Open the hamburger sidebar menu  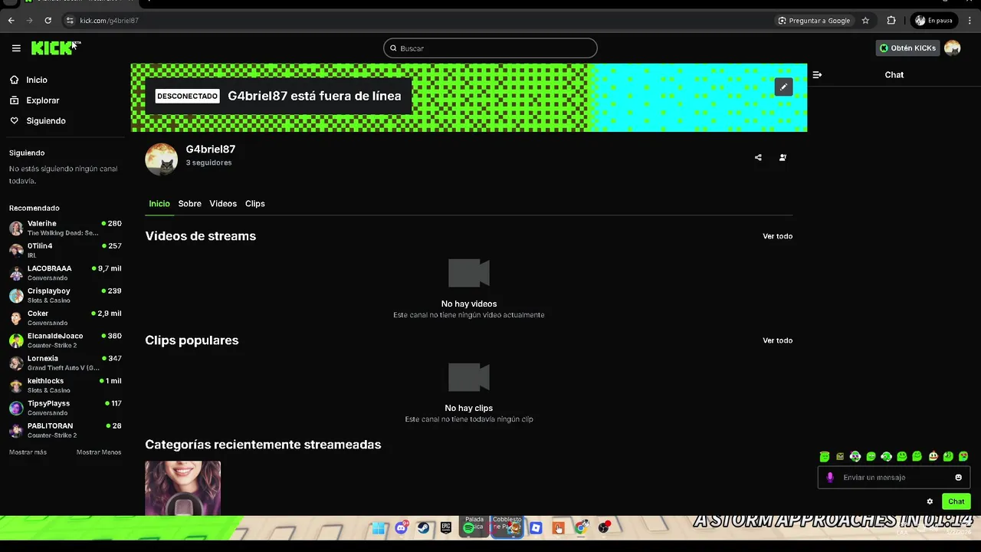(16, 48)
